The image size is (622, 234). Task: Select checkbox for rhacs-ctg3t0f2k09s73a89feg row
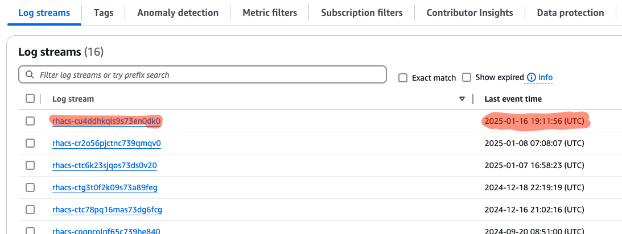30,187
